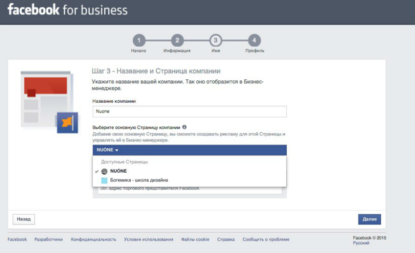Click step 4 Профиль circle
This screenshot has width=415, height=253.
click(x=254, y=40)
